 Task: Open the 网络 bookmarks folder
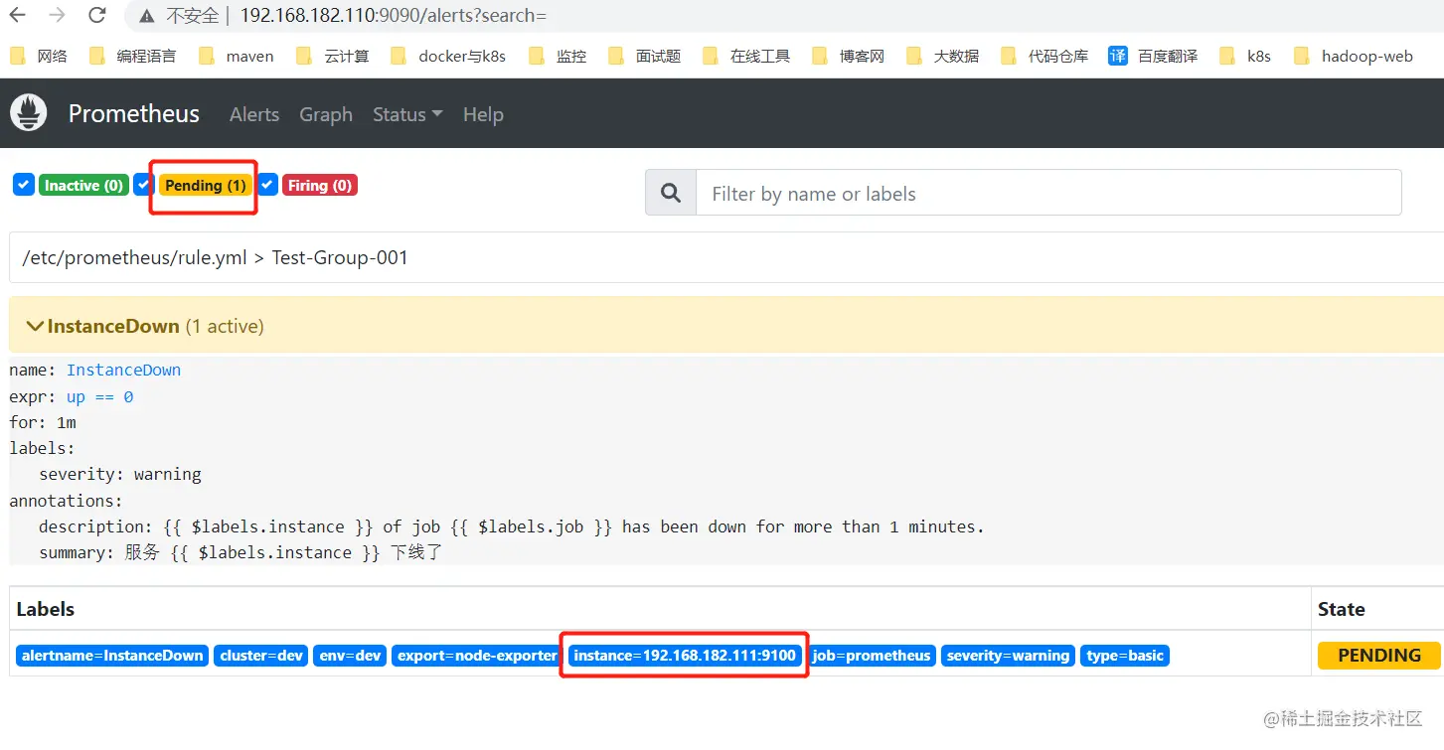point(39,56)
